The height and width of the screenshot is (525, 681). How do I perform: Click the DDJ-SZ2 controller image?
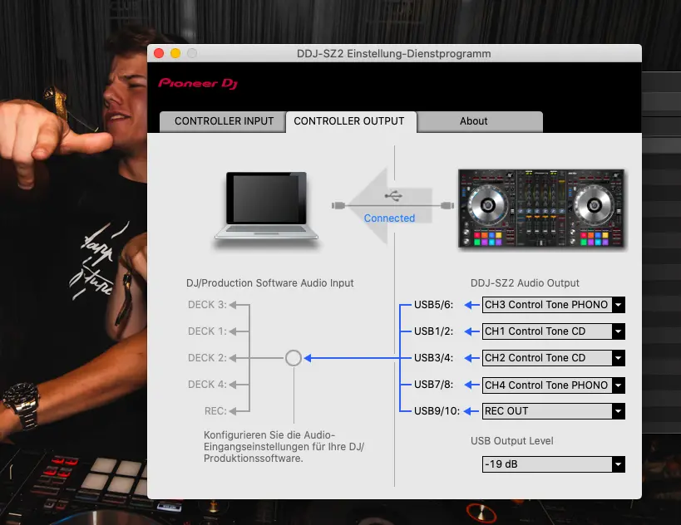[x=541, y=209]
